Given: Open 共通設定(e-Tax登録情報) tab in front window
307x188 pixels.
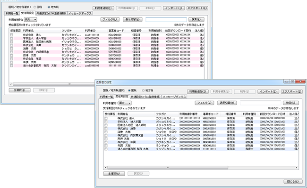Looking at the screenshot, I should click(x=145, y=97).
